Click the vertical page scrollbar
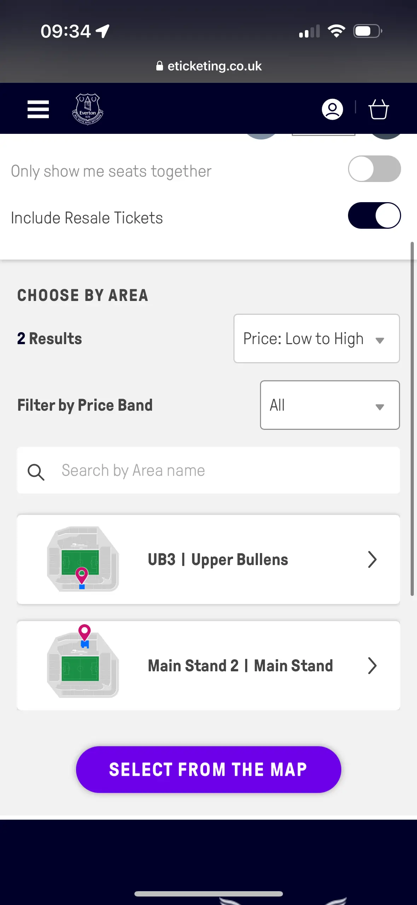This screenshot has height=905, width=417. pos(412,418)
